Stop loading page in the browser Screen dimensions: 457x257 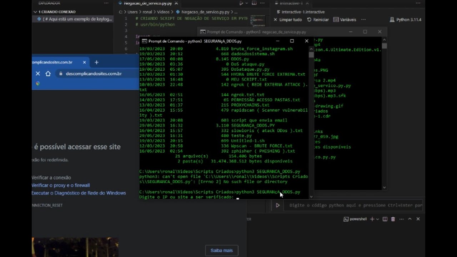tap(38, 74)
